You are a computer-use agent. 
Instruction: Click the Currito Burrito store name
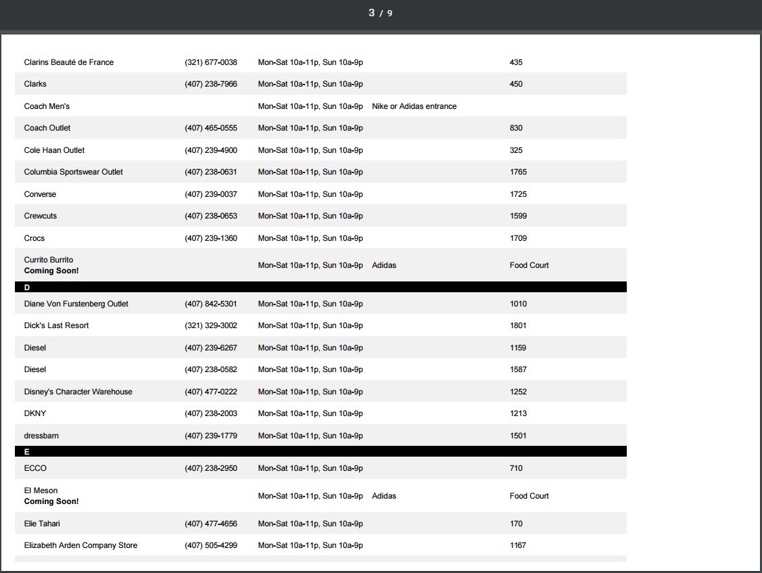coord(49,260)
